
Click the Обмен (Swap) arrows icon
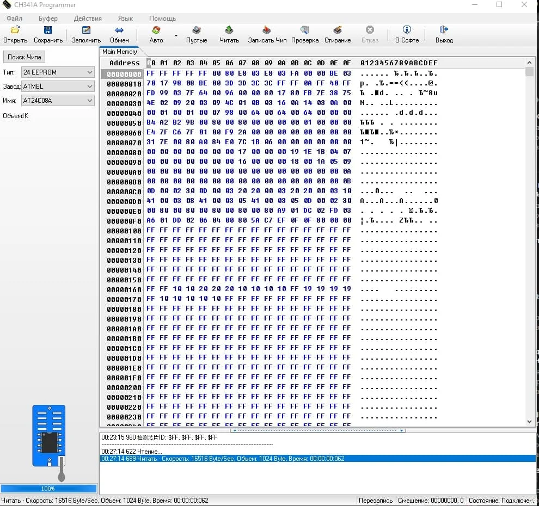point(119,30)
